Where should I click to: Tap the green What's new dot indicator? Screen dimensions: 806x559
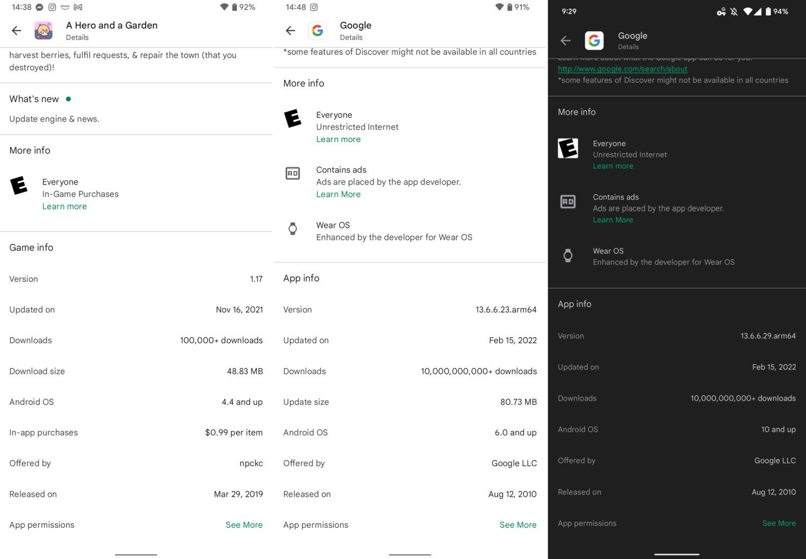68,99
